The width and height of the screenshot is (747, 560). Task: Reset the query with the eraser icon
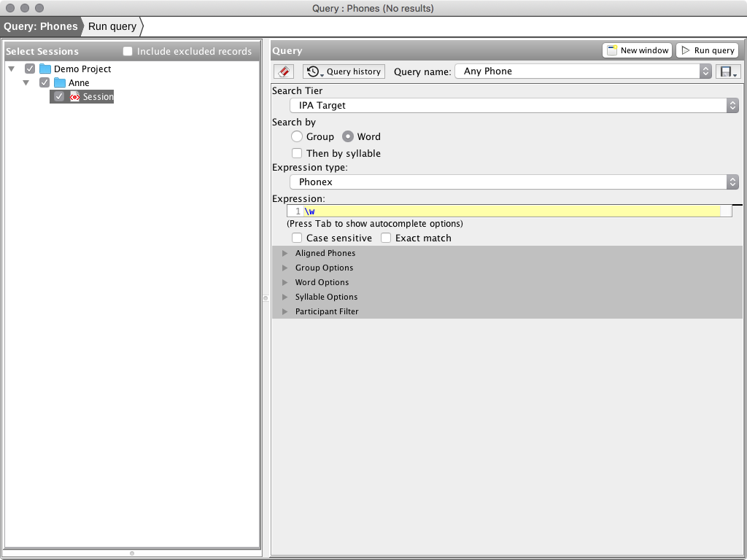pos(283,71)
